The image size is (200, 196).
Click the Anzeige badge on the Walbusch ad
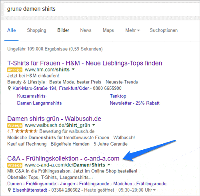coord(15,125)
